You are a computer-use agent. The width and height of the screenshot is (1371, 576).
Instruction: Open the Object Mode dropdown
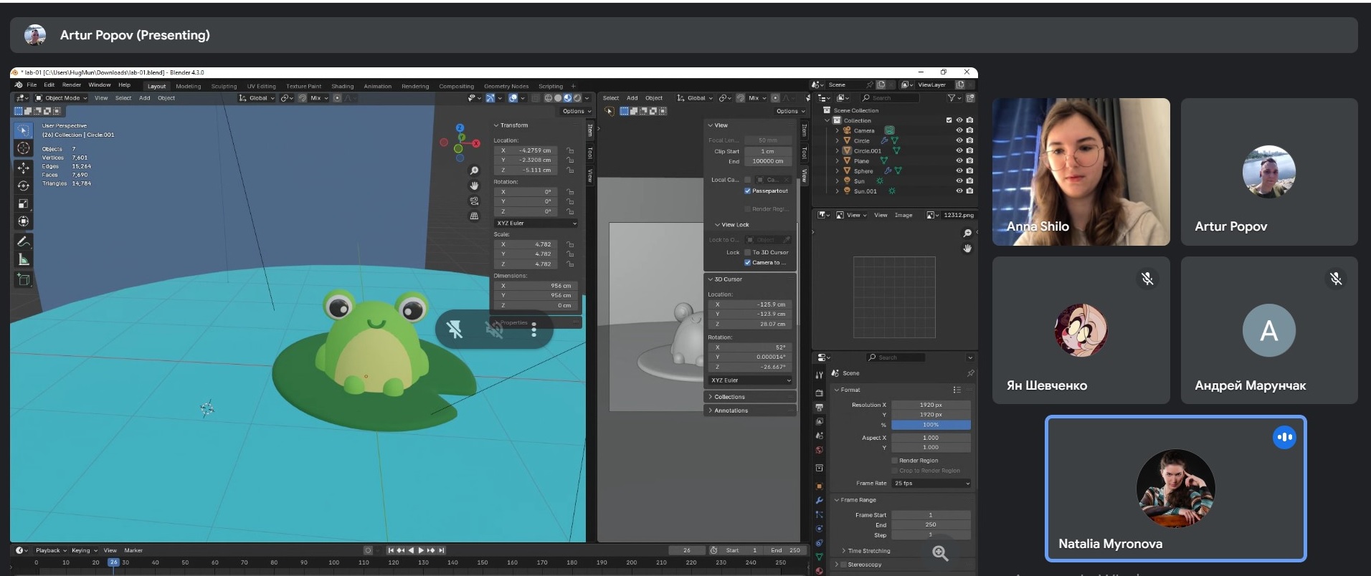point(62,98)
